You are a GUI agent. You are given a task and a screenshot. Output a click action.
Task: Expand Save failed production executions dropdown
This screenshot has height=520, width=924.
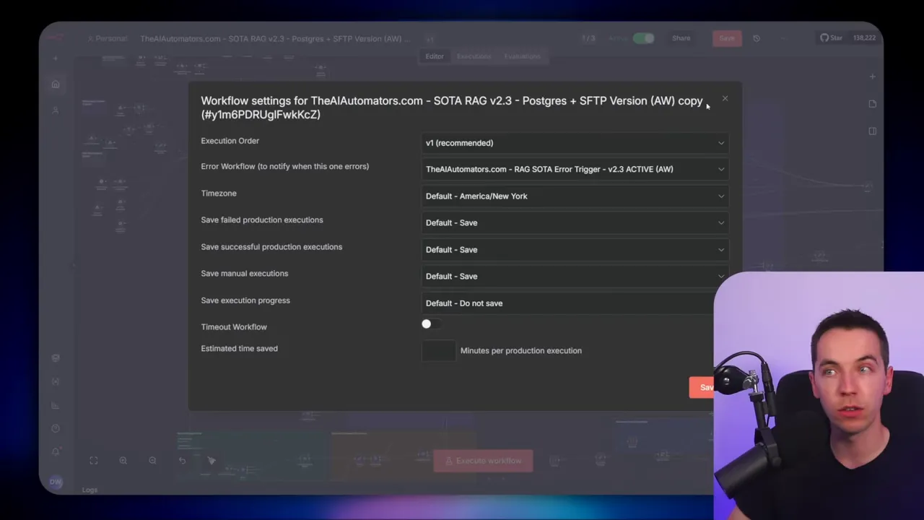(x=575, y=222)
